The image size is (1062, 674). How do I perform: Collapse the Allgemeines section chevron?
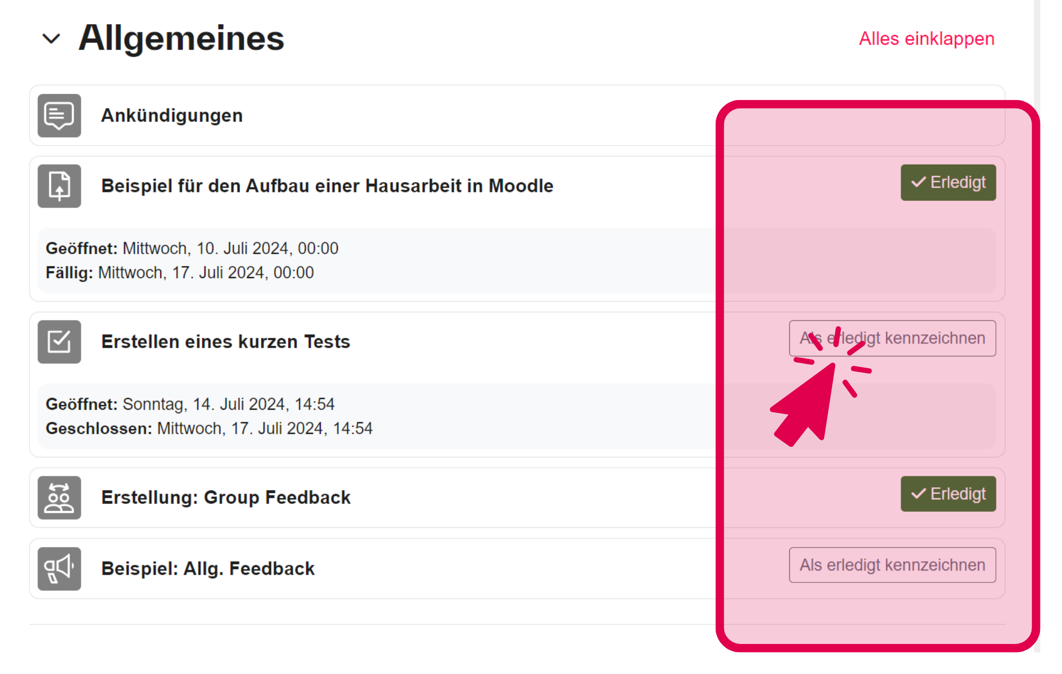(x=51, y=39)
